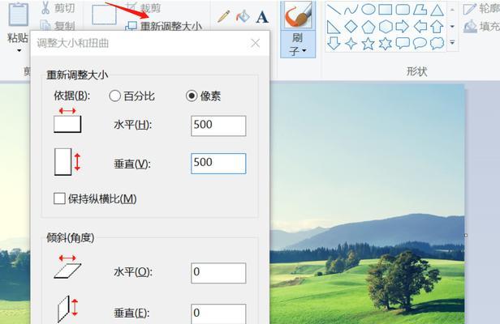500x324 pixels.
Task: Pick the Right triangle shape
Action: [334, 27]
